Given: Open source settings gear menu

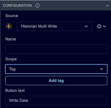Looking at the screenshot, I should tap(101, 26).
